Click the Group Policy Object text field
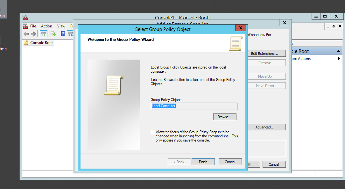 pyautogui.click(x=194, y=106)
